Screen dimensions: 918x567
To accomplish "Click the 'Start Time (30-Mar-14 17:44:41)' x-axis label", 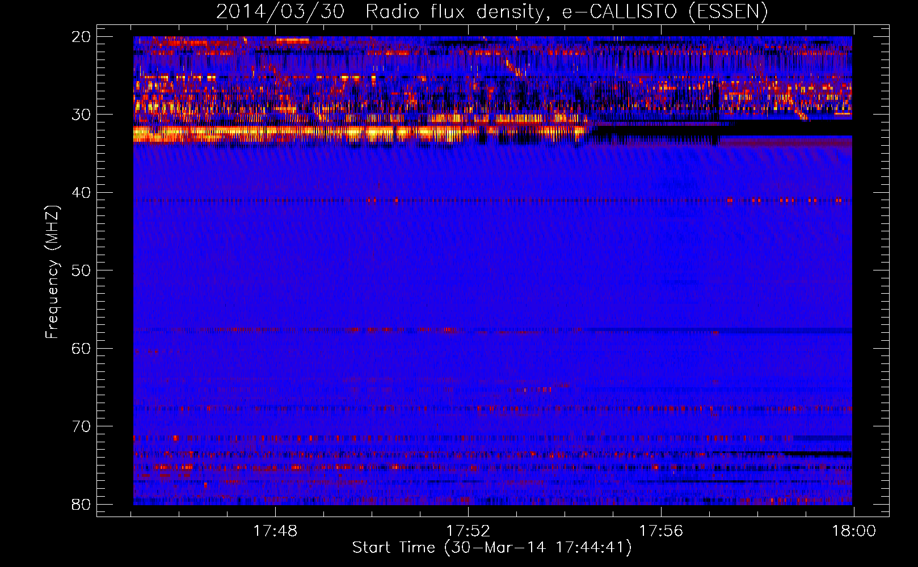I will pyautogui.click(x=492, y=548).
